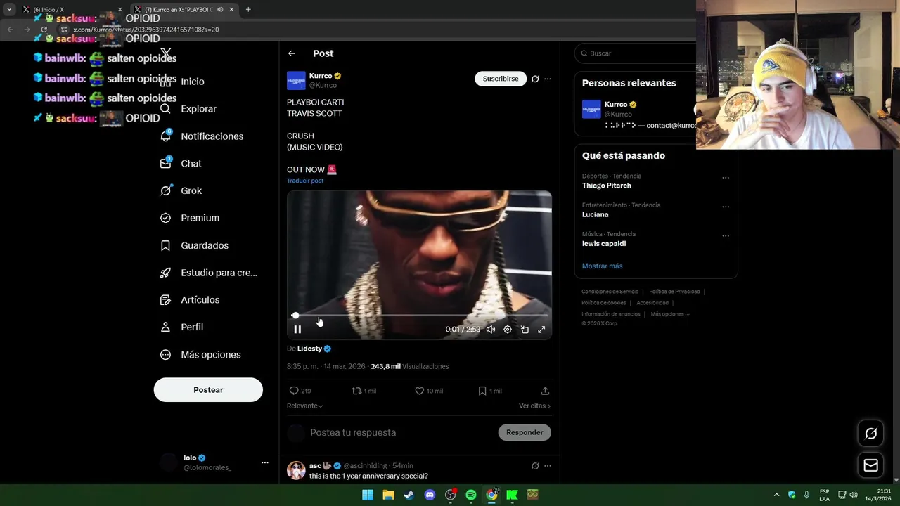This screenshot has height=506, width=900.
Task: Open options for lewis capaldi trend
Action: click(x=726, y=235)
